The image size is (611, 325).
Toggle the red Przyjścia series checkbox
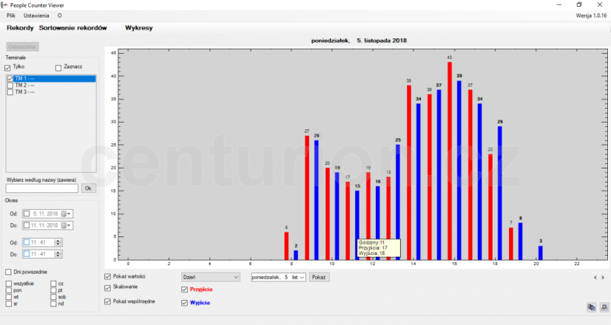[x=185, y=290]
